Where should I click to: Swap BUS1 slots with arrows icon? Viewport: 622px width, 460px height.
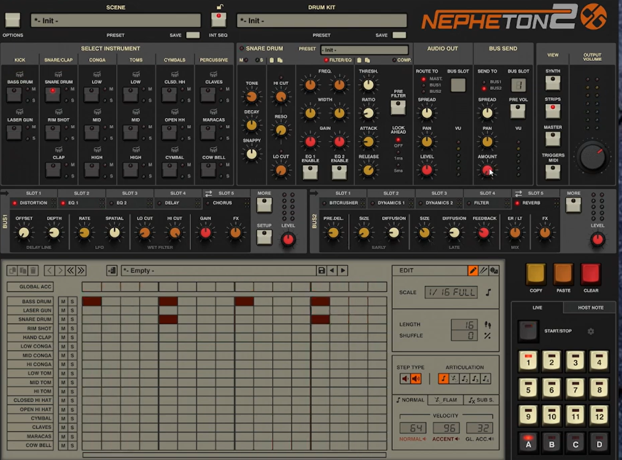(209, 194)
